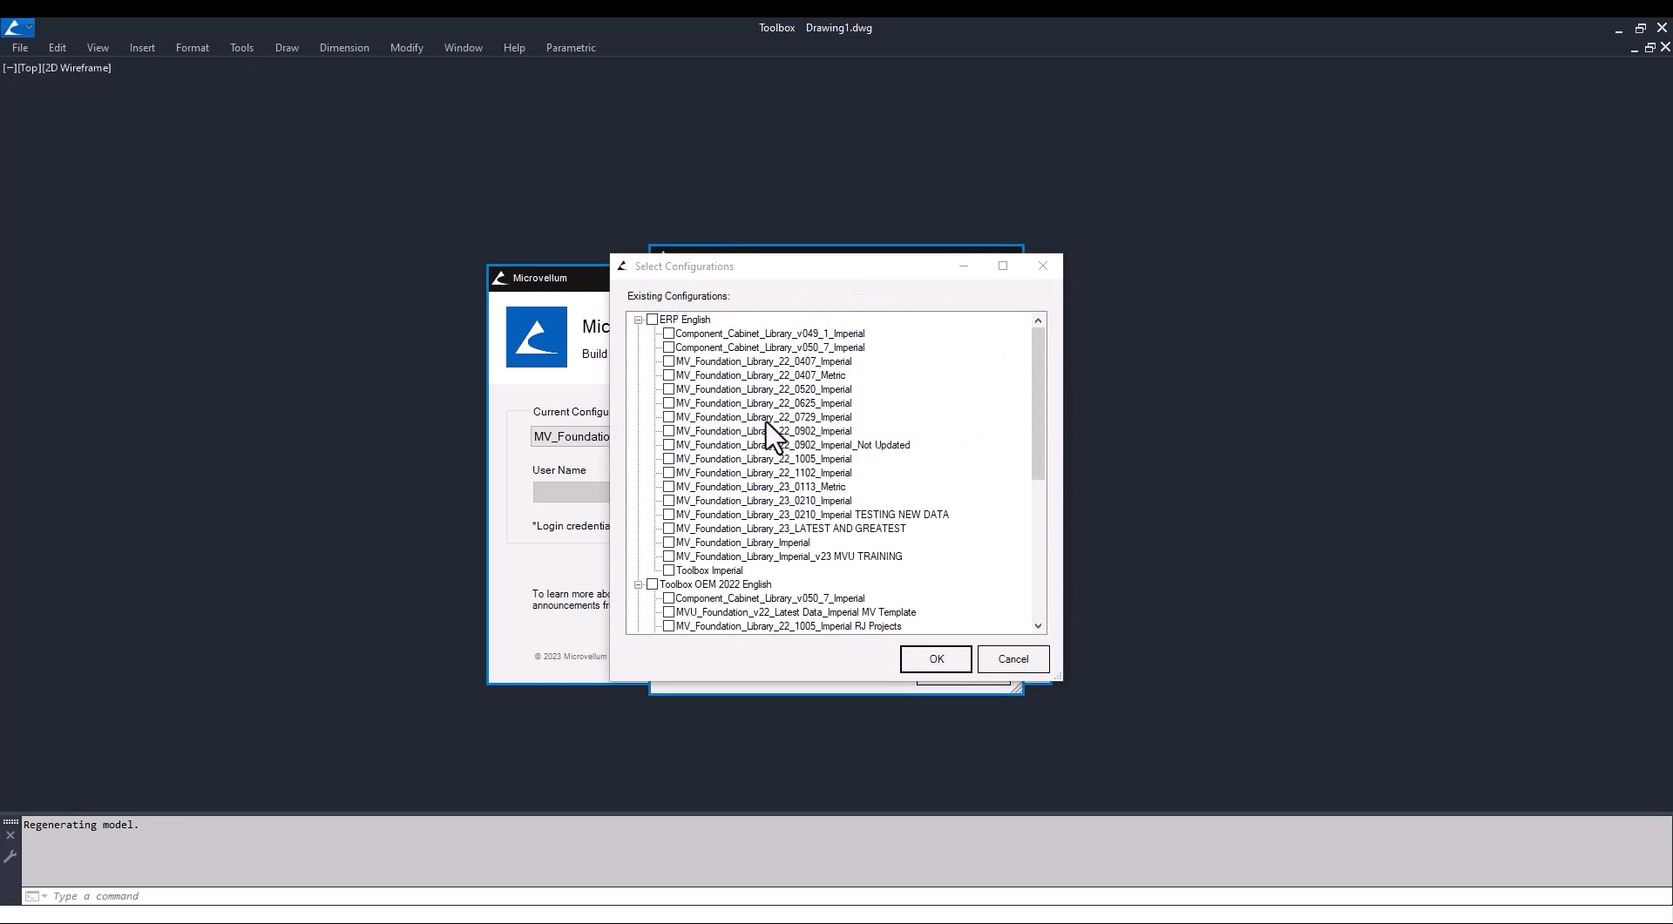Maximize the Select Configurations dialog
Screen dimensions: 1673x924
pyautogui.click(x=1003, y=266)
